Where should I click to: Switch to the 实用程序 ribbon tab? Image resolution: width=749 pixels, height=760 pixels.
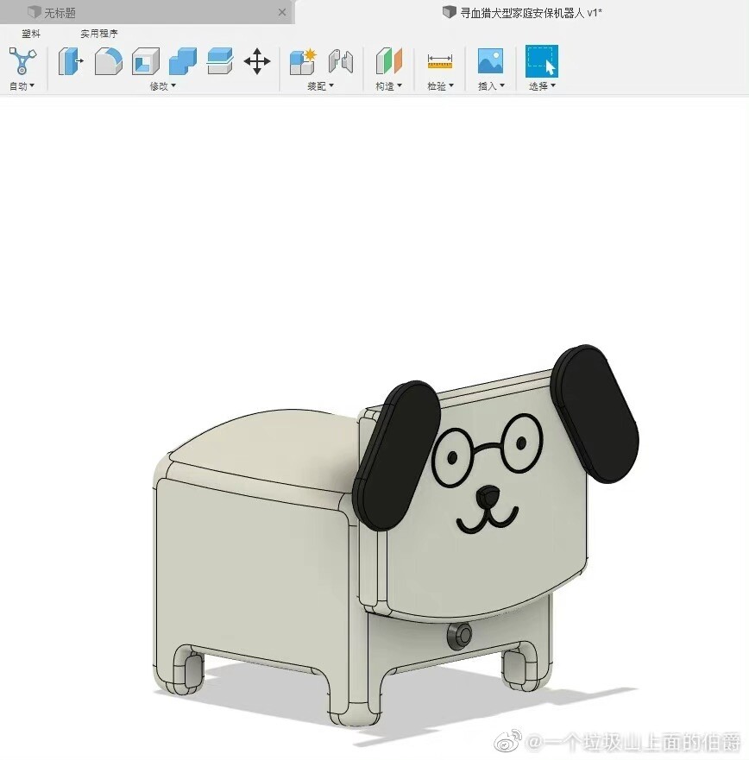[99, 34]
